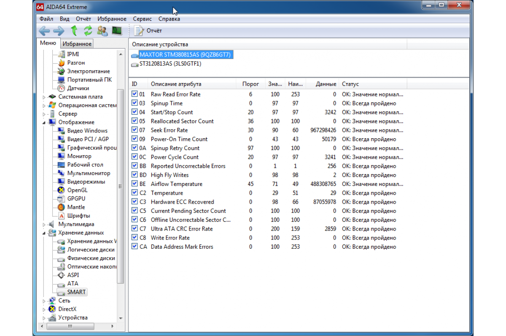Click the sidebar horizontal scrollbar thumb

pyautogui.click(x=70, y=326)
